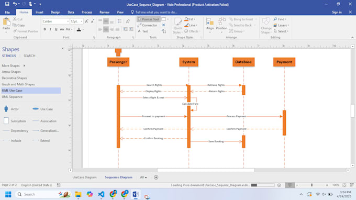The width and height of the screenshot is (356, 200).
Task: Select the Text tool
Action: 143,31
